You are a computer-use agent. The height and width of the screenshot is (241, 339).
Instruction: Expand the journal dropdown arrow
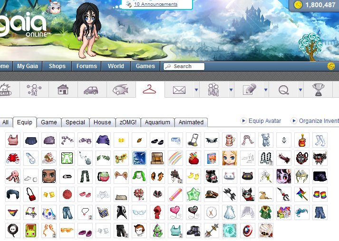tap(266, 90)
